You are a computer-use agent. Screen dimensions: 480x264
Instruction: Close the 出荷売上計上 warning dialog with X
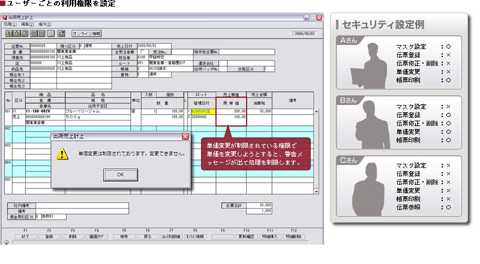[x=185, y=136]
